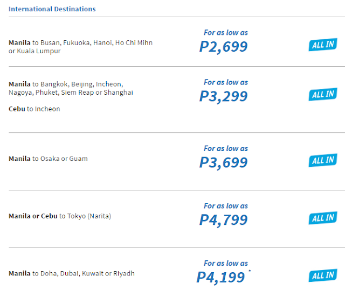Screen dimensions: 345x298
Task: Click 'For as low as' above P2,699
Action: (x=226, y=32)
